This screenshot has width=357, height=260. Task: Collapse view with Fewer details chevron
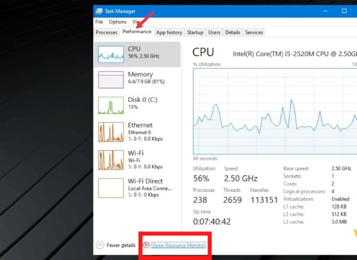tap(99, 245)
